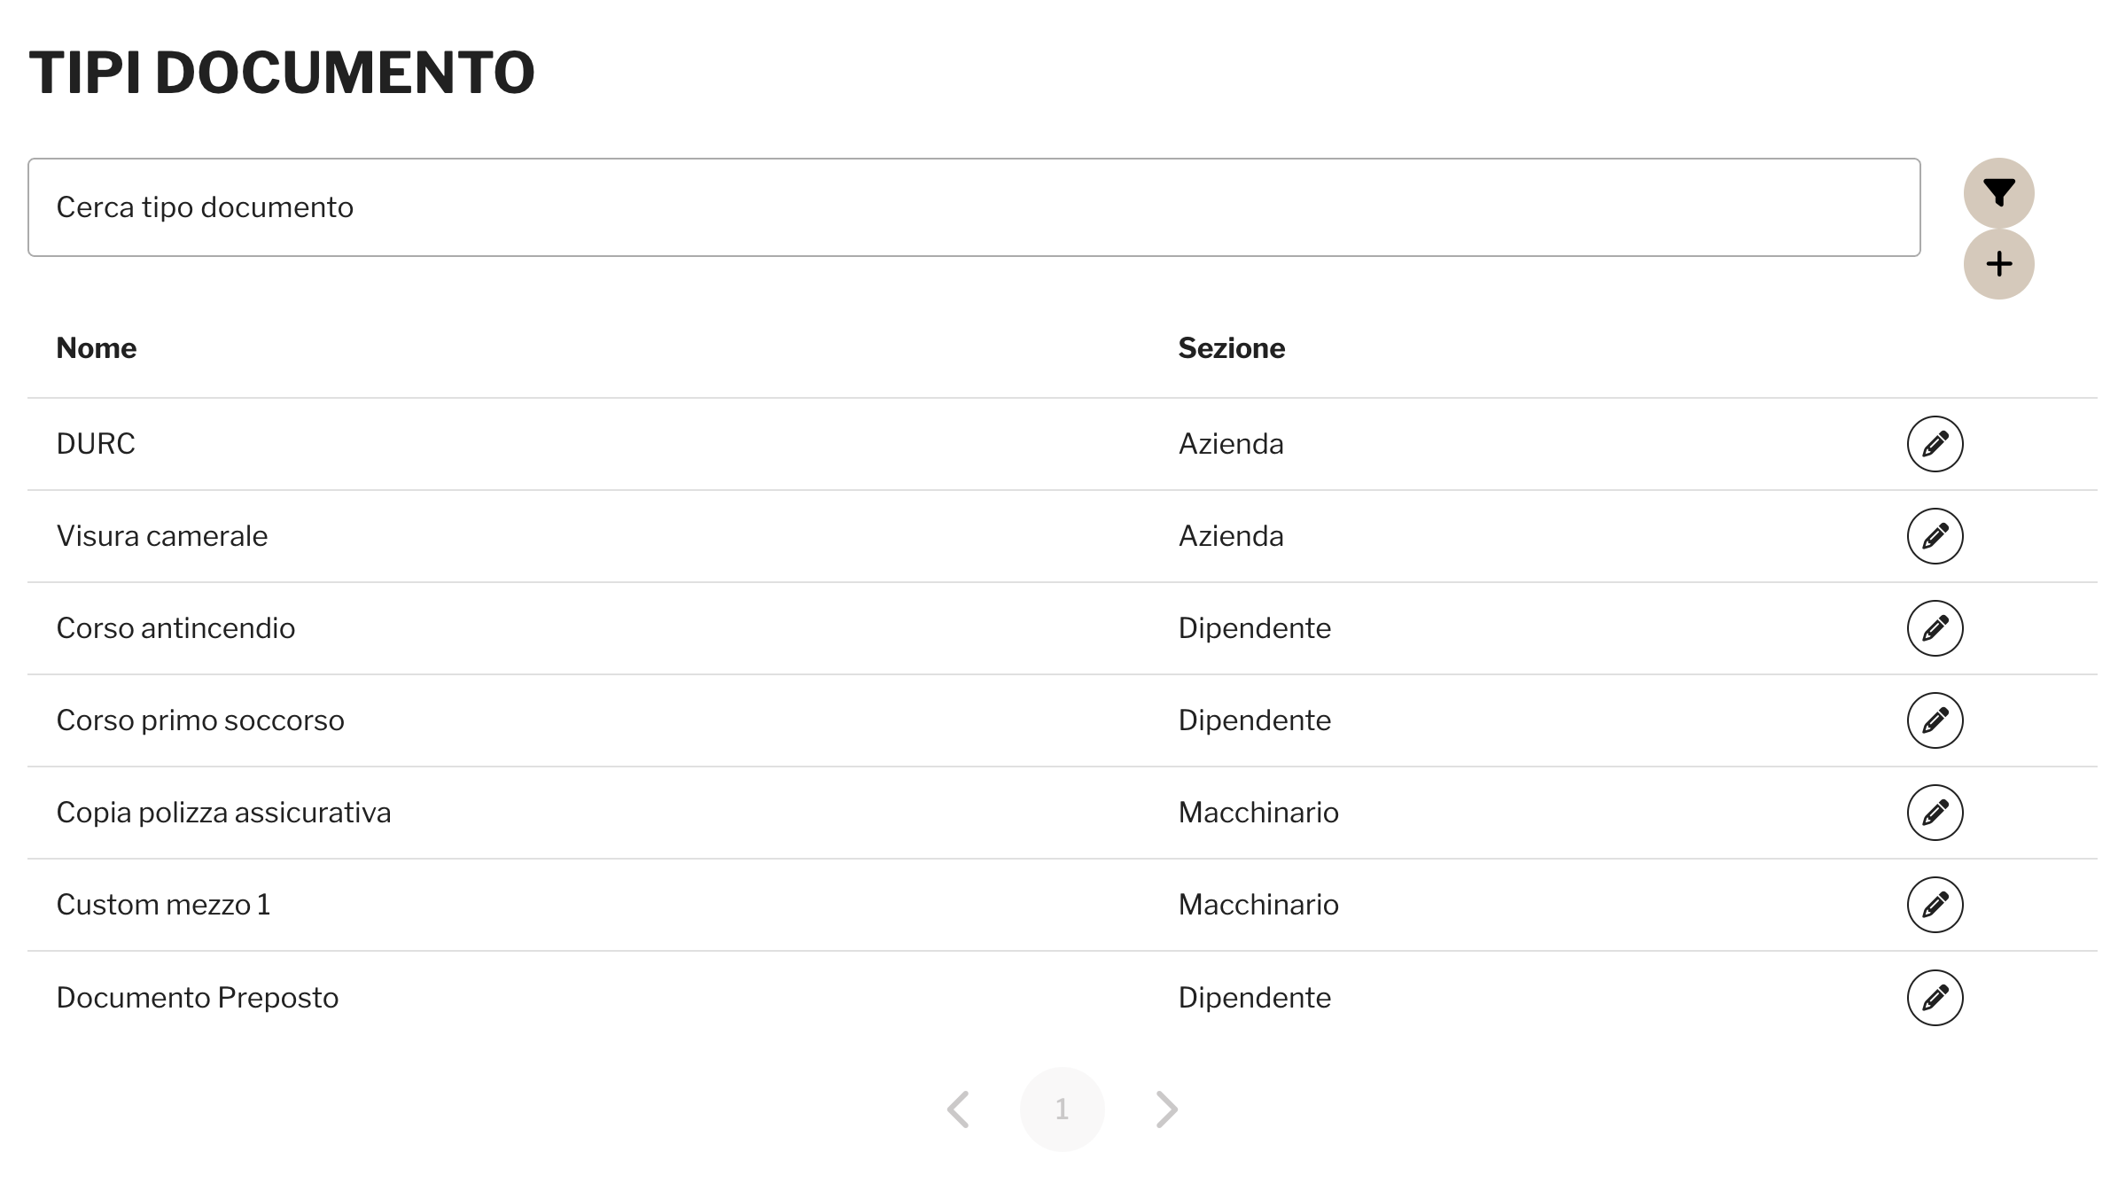Screen dimensions: 2118x1191
Task: Edit the DURC document type
Action: coord(1935,444)
